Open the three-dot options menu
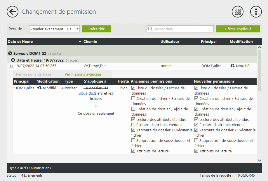 point(256,12)
